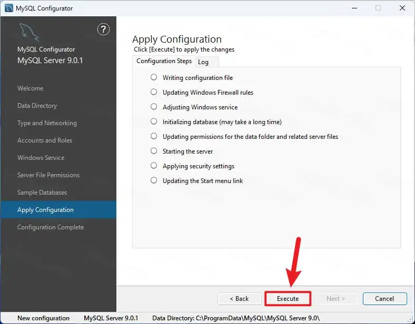
Task: Click the 'Adjusting Windows service' text
Action: (x=200, y=107)
